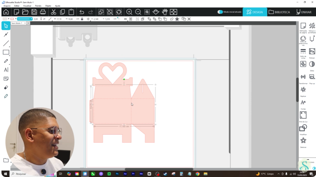This screenshot has height=177, width=316.
Task: Open the library folder icon at left bottom
Action: [x=6, y=160]
